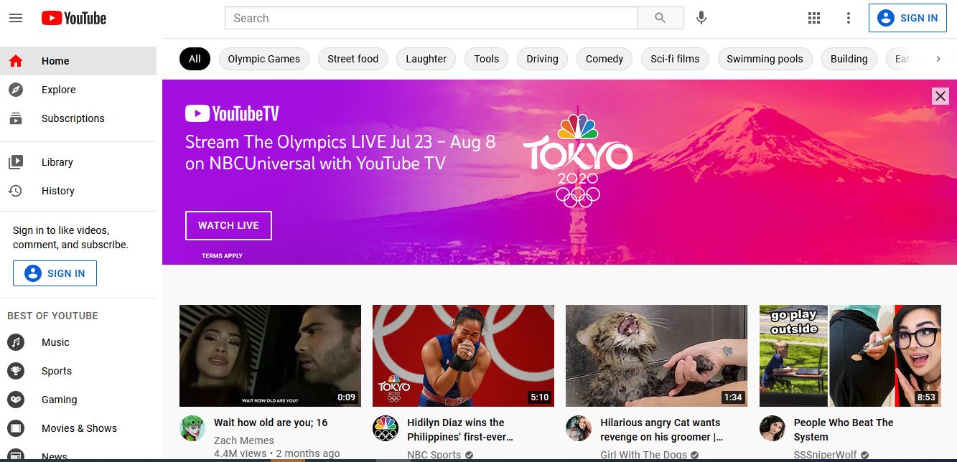
Task: Open Music under Best of YouTube
Action: point(78,342)
